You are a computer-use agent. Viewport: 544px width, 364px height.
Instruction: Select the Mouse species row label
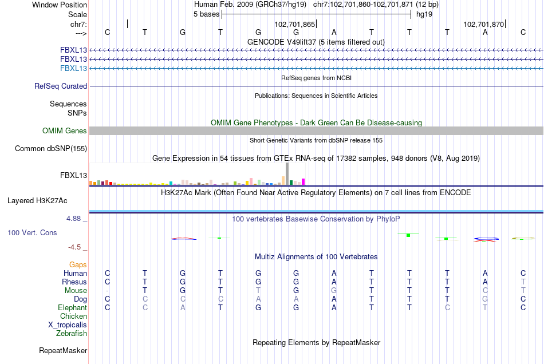coord(76,291)
